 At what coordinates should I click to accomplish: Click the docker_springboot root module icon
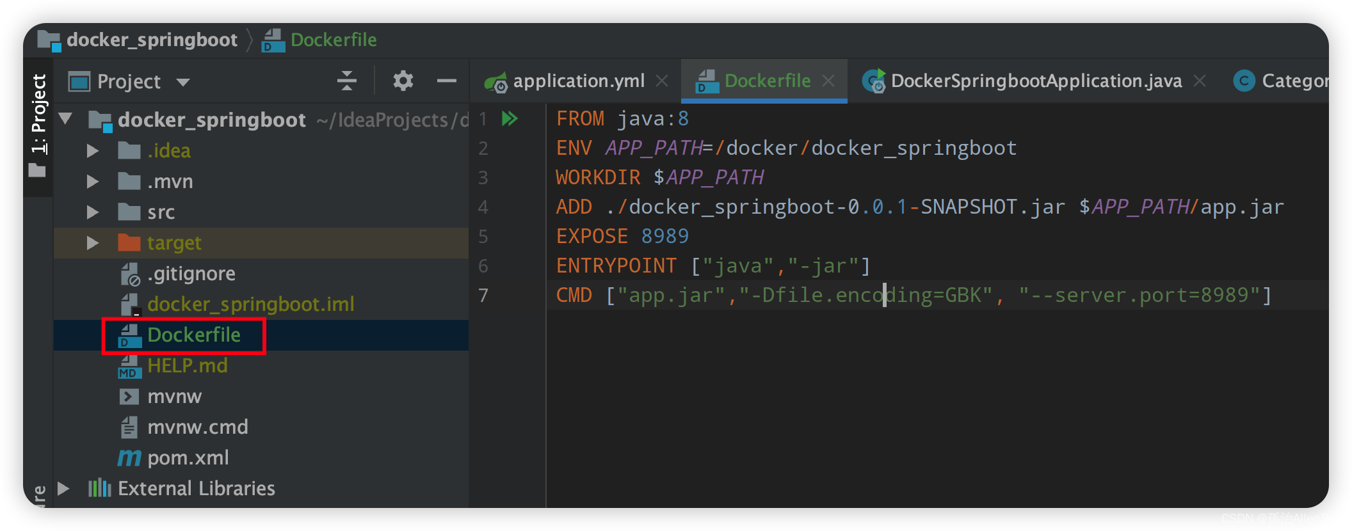[x=101, y=120]
